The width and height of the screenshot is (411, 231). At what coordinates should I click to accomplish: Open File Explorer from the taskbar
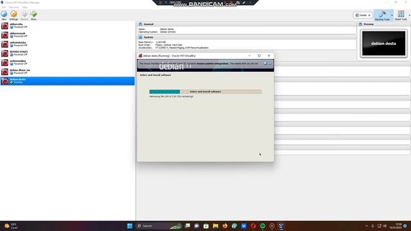tap(216, 226)
